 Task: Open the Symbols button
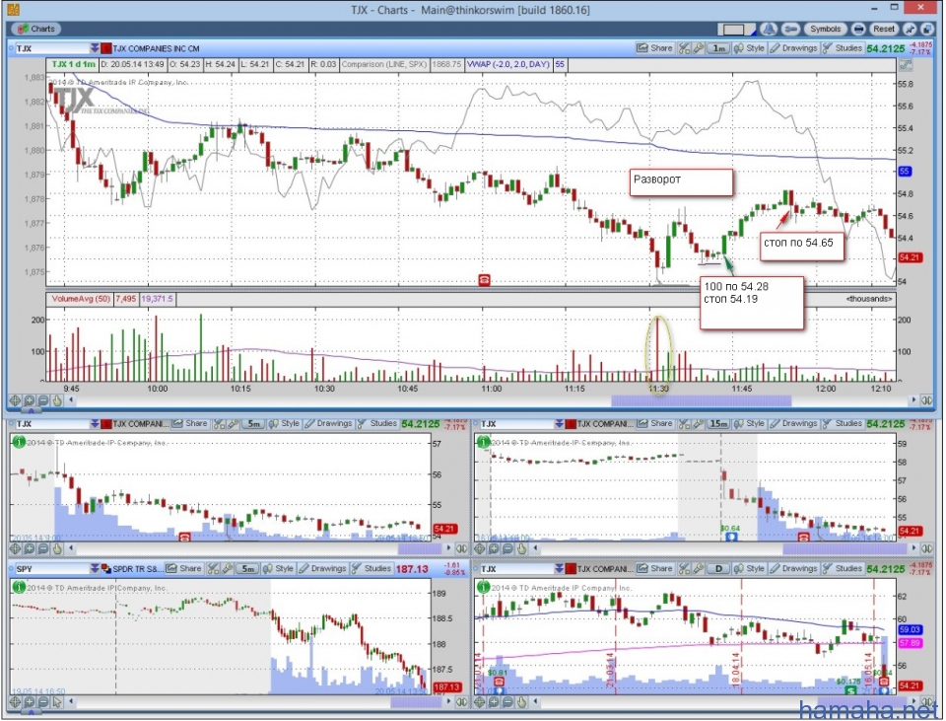[x=826, y=29]
